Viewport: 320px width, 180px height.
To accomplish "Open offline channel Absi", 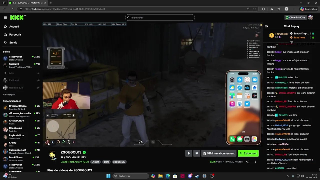I will (21, 73).
